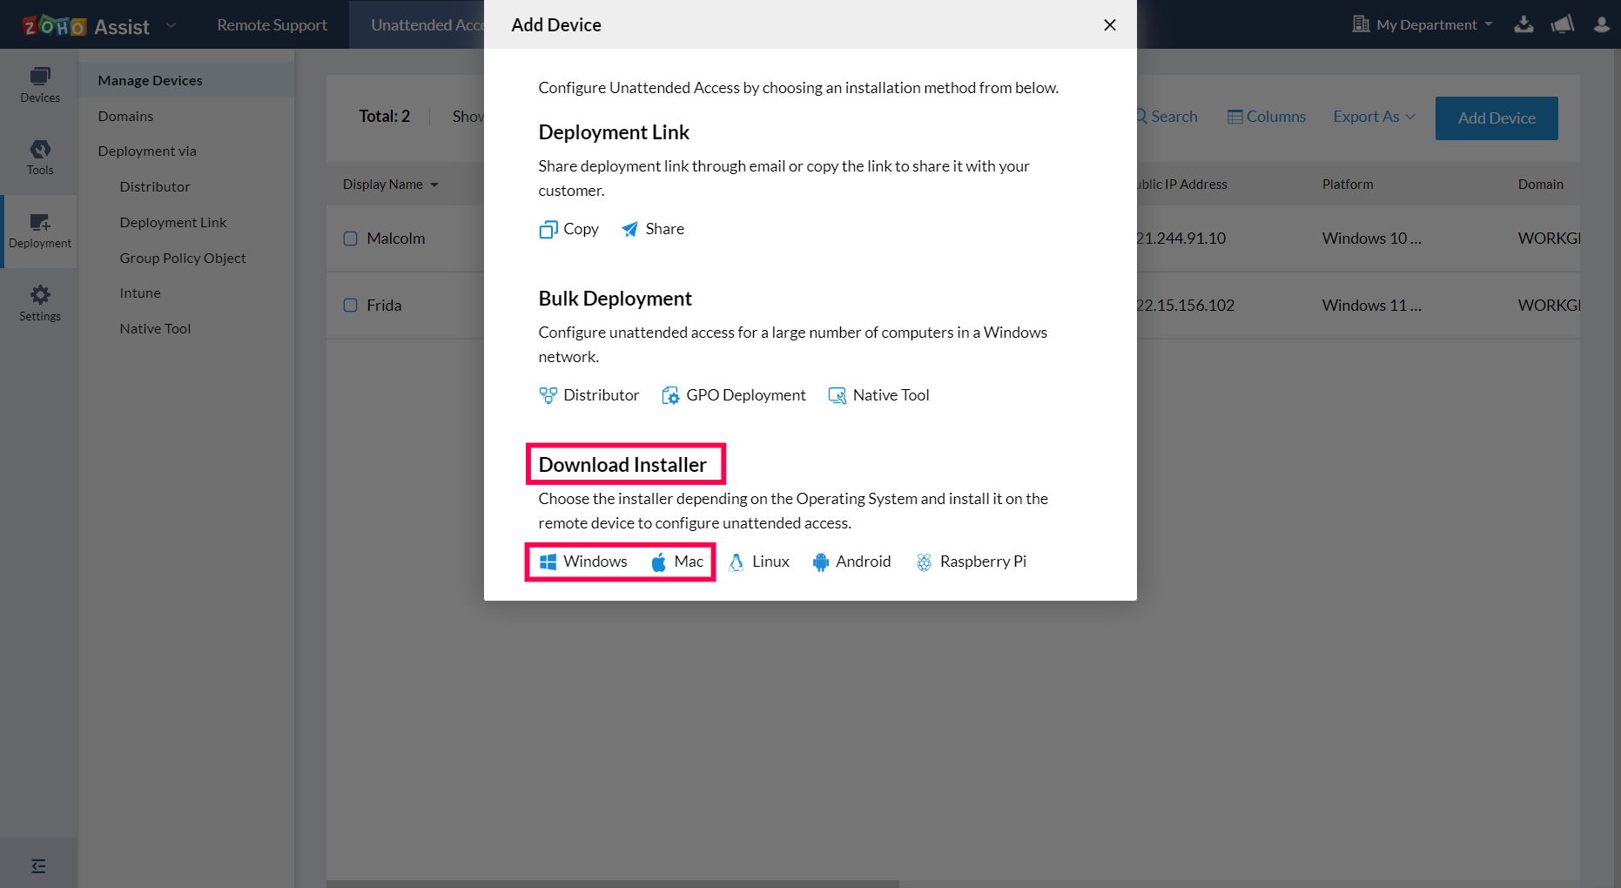Open the Linux installer option

tap(758, 562)
